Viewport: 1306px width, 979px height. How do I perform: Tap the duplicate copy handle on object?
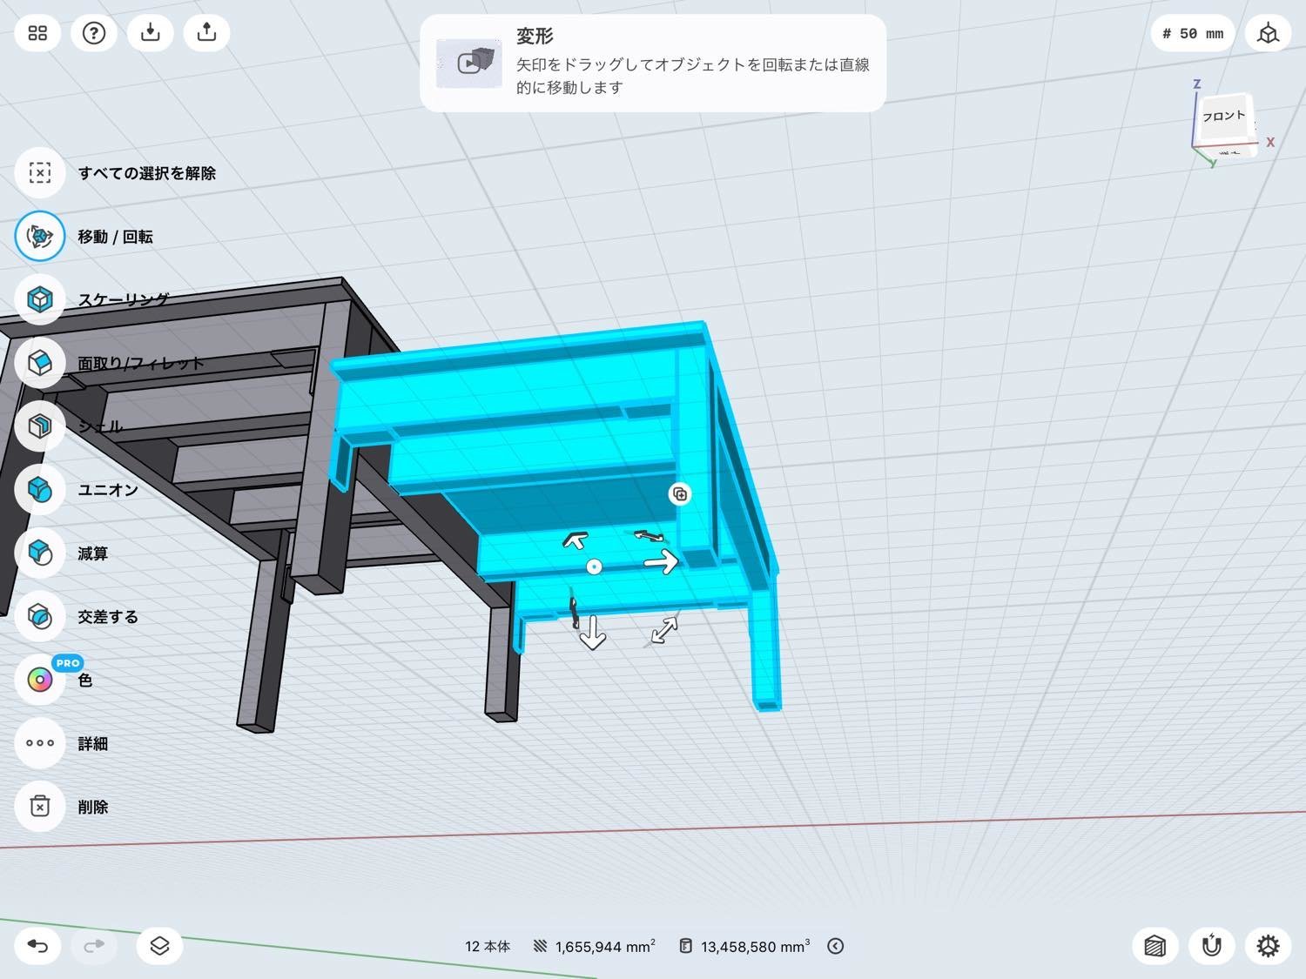pos(680,494)
